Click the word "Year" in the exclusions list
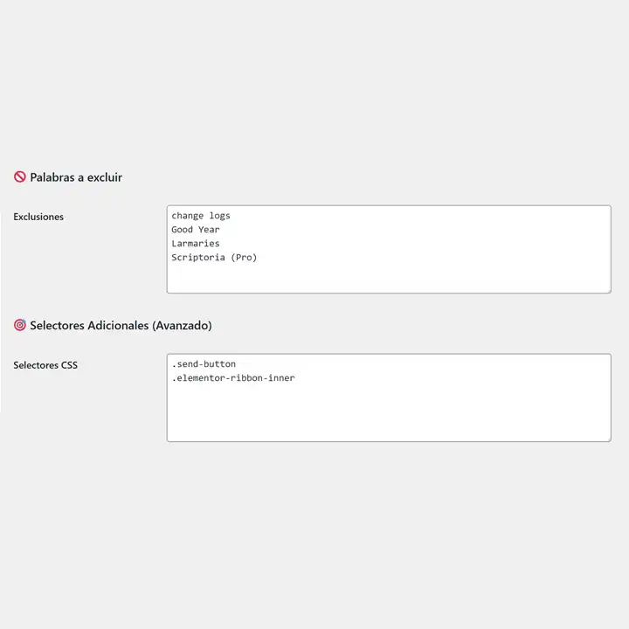Viewport: 629px width, 629px height. pyautogui.click(x=209, y=230)
